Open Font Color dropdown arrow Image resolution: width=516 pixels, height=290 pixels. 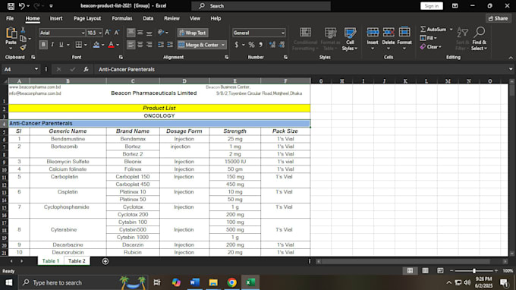118,45
